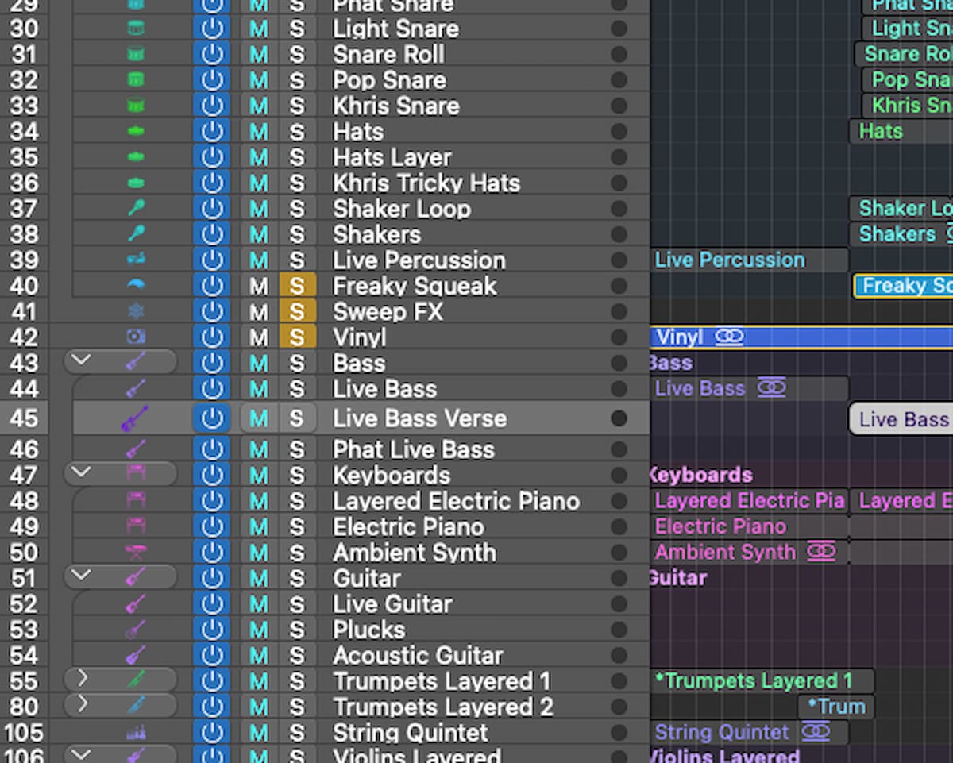Collapse the Bass track stack
This screenshot has width=953, height=763.
81,362
